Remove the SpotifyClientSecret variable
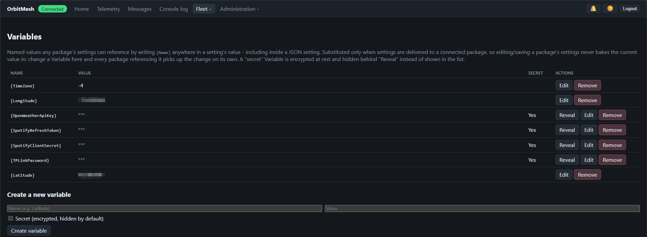Screen dimensions: 647x237 click(612, 145)
